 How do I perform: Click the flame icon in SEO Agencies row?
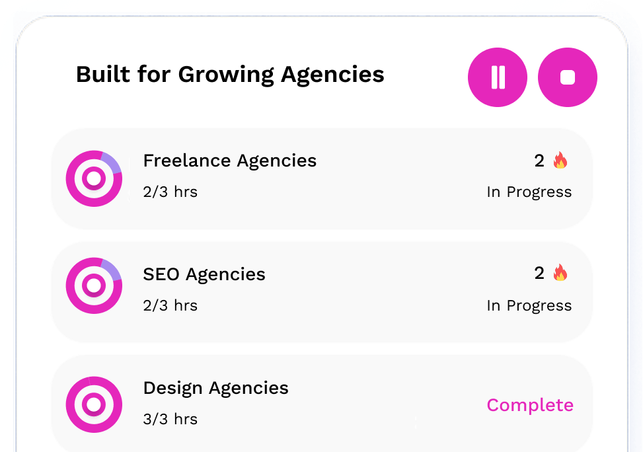pyautogui.click(x=560, y=273)
